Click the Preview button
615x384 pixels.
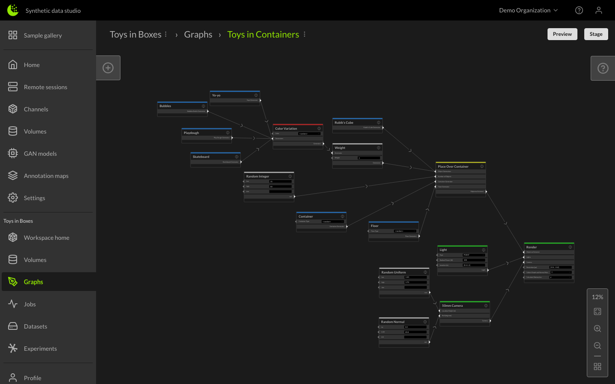tap(562, 34)
